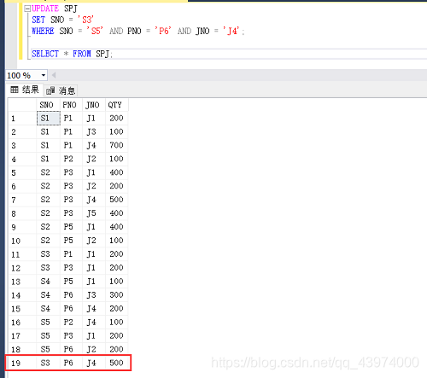Click the row 1 header number
The width and height of the screenshot is (427, 378).
point(22,119)
